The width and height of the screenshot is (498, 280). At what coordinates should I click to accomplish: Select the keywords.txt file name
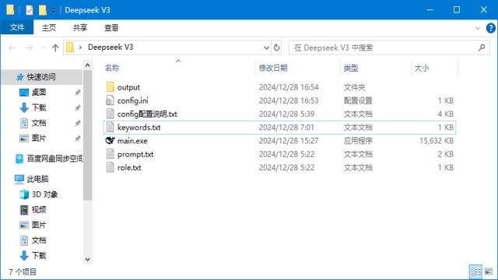click(139, 128)
